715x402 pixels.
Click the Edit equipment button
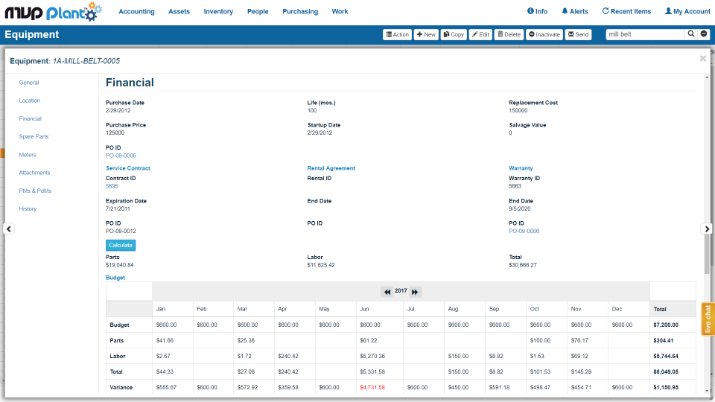point(480,34)
